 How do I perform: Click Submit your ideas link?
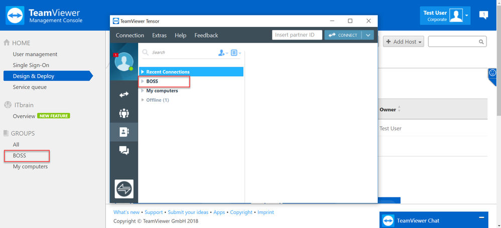188,212
